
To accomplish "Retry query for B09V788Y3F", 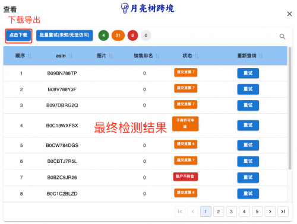I will pyautogui.click(x=248, y=89).
